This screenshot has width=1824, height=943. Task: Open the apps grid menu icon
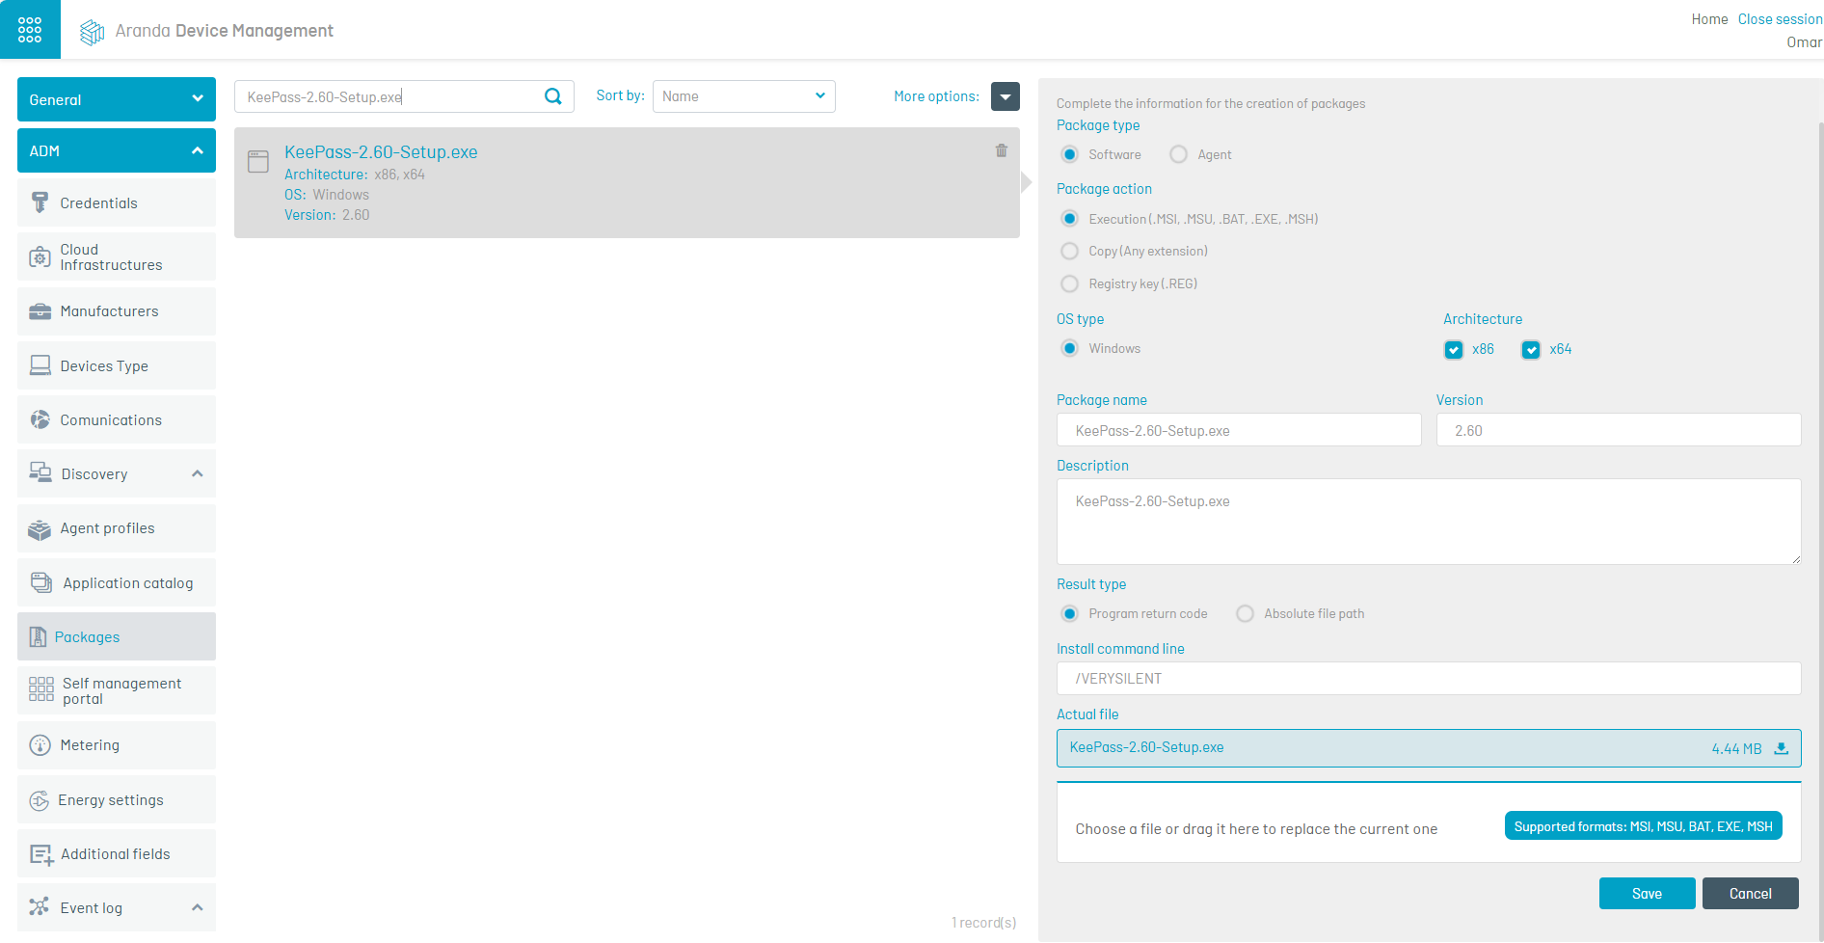tap(30, 30)
